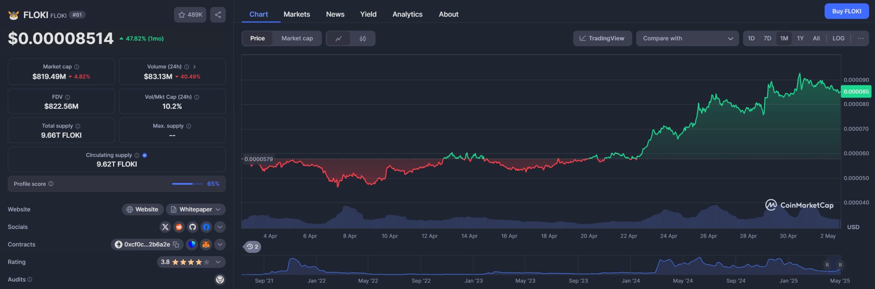
Task: Click the left handle of the timeline range selector
Action: point(827,265)
